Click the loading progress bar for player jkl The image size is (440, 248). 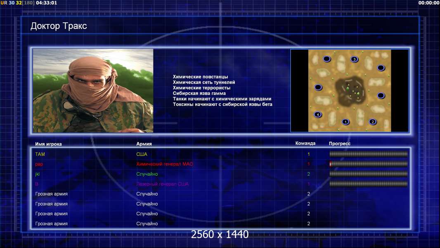(x=369, y=174)
